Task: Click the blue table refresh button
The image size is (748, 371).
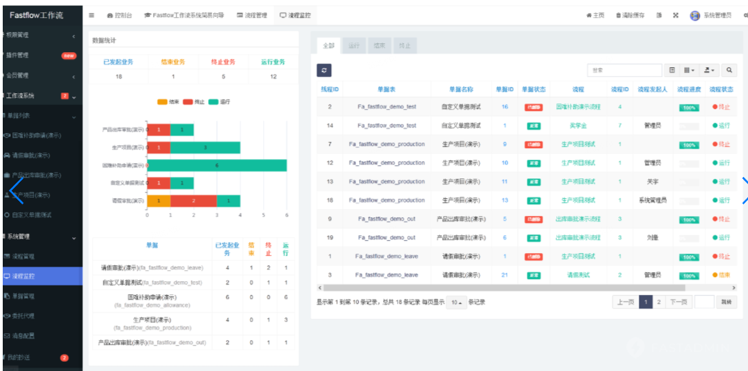Action: click(324, 70)
